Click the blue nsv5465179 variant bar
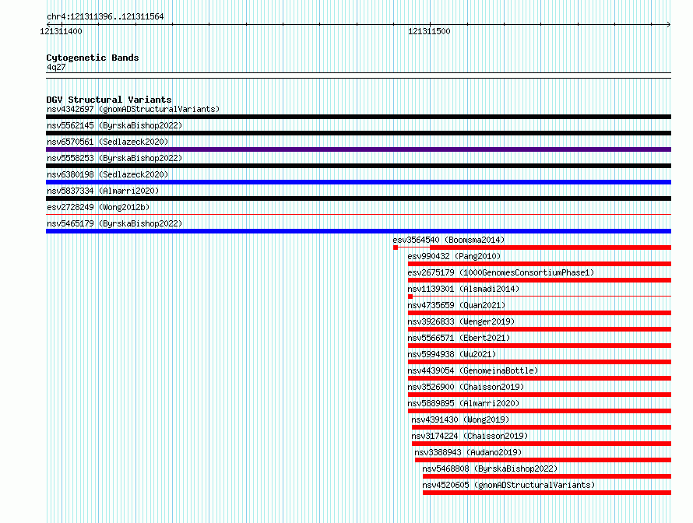 pos(358,231)
